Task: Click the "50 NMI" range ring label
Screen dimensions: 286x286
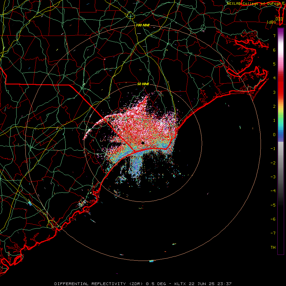Action: [143, 84]
